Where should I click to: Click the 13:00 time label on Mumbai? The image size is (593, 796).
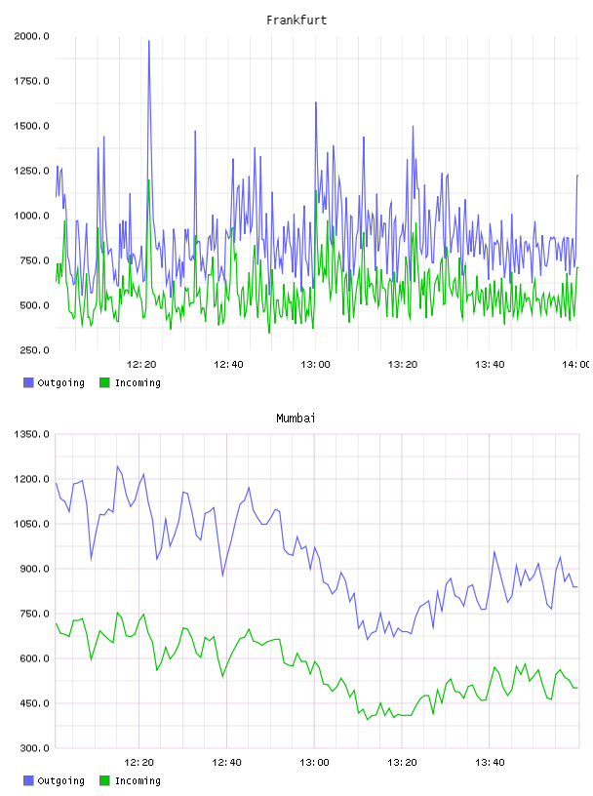tap(314, 763)
